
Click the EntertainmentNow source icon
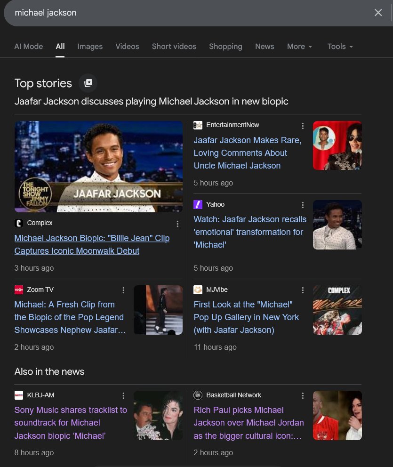tap(198, 125)
